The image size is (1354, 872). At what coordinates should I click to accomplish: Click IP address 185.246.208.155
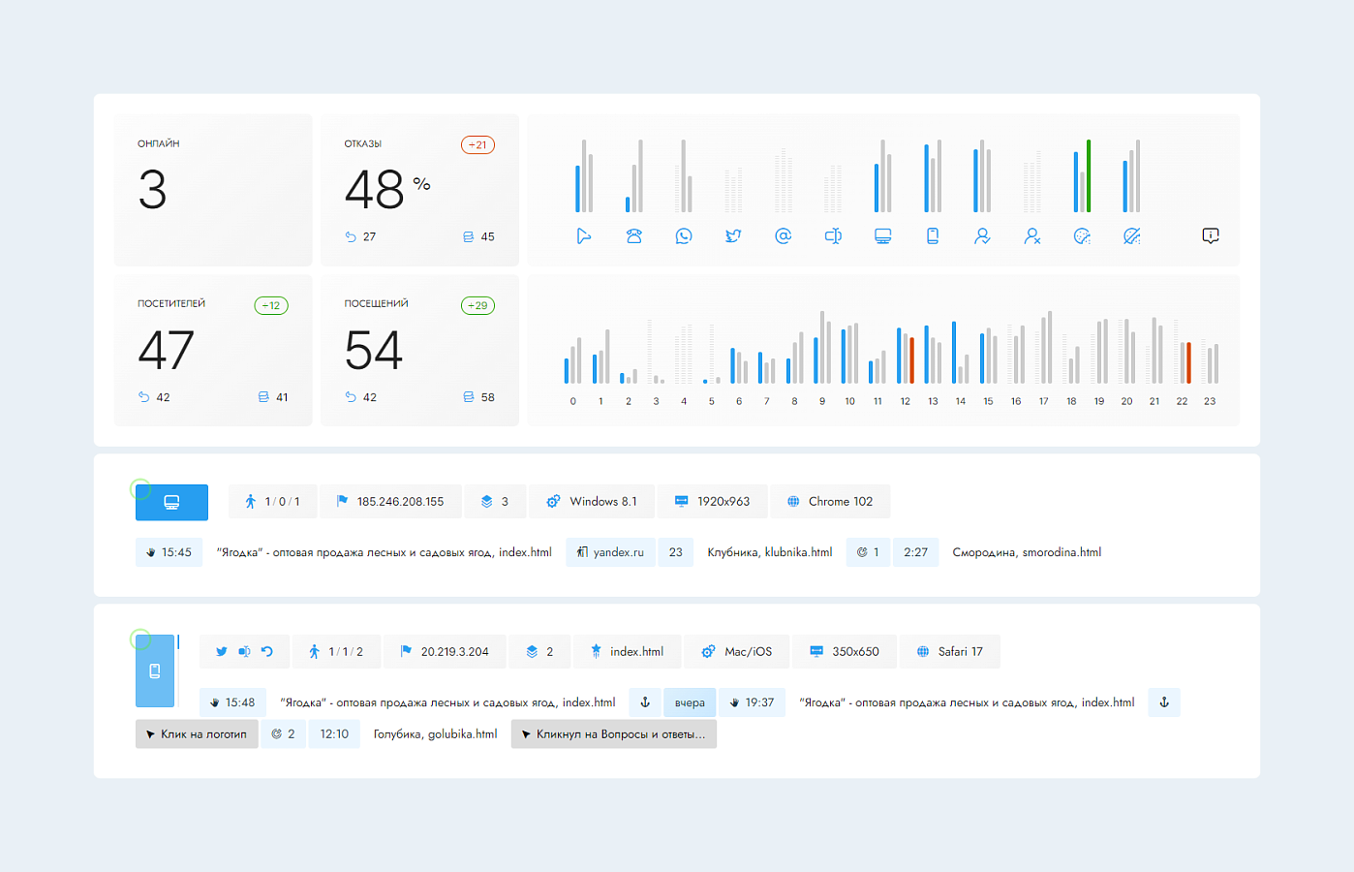(389, 502)
